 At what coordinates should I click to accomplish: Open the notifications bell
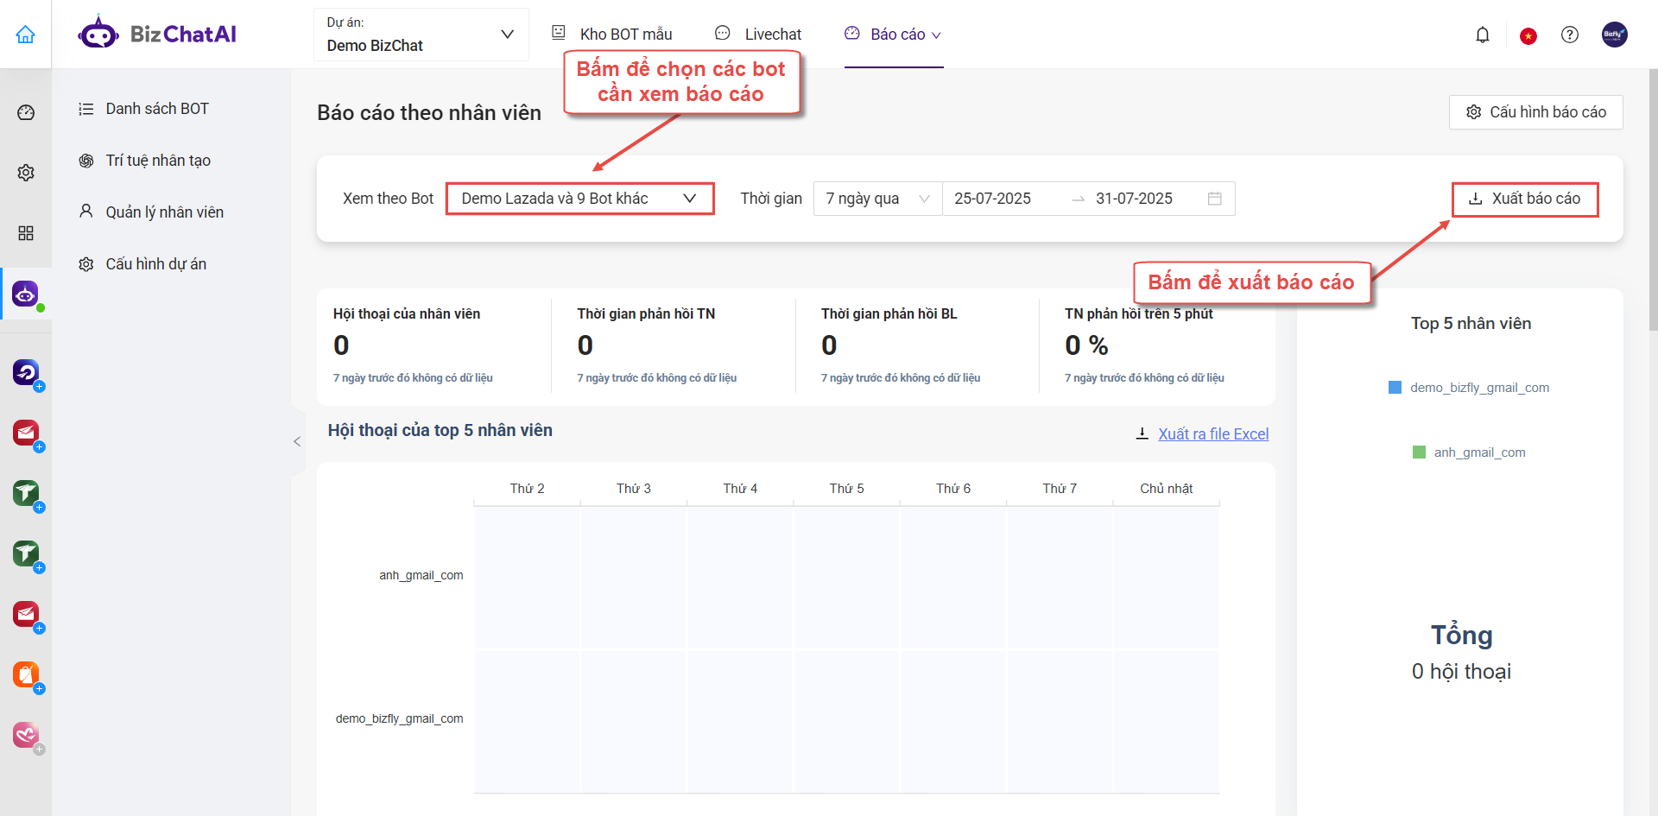click(x=1483, y=35)
